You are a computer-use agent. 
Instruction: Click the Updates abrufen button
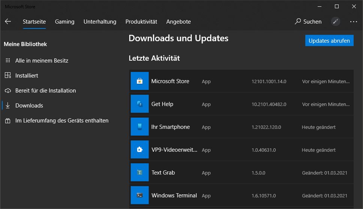click(x=329, y=40)
